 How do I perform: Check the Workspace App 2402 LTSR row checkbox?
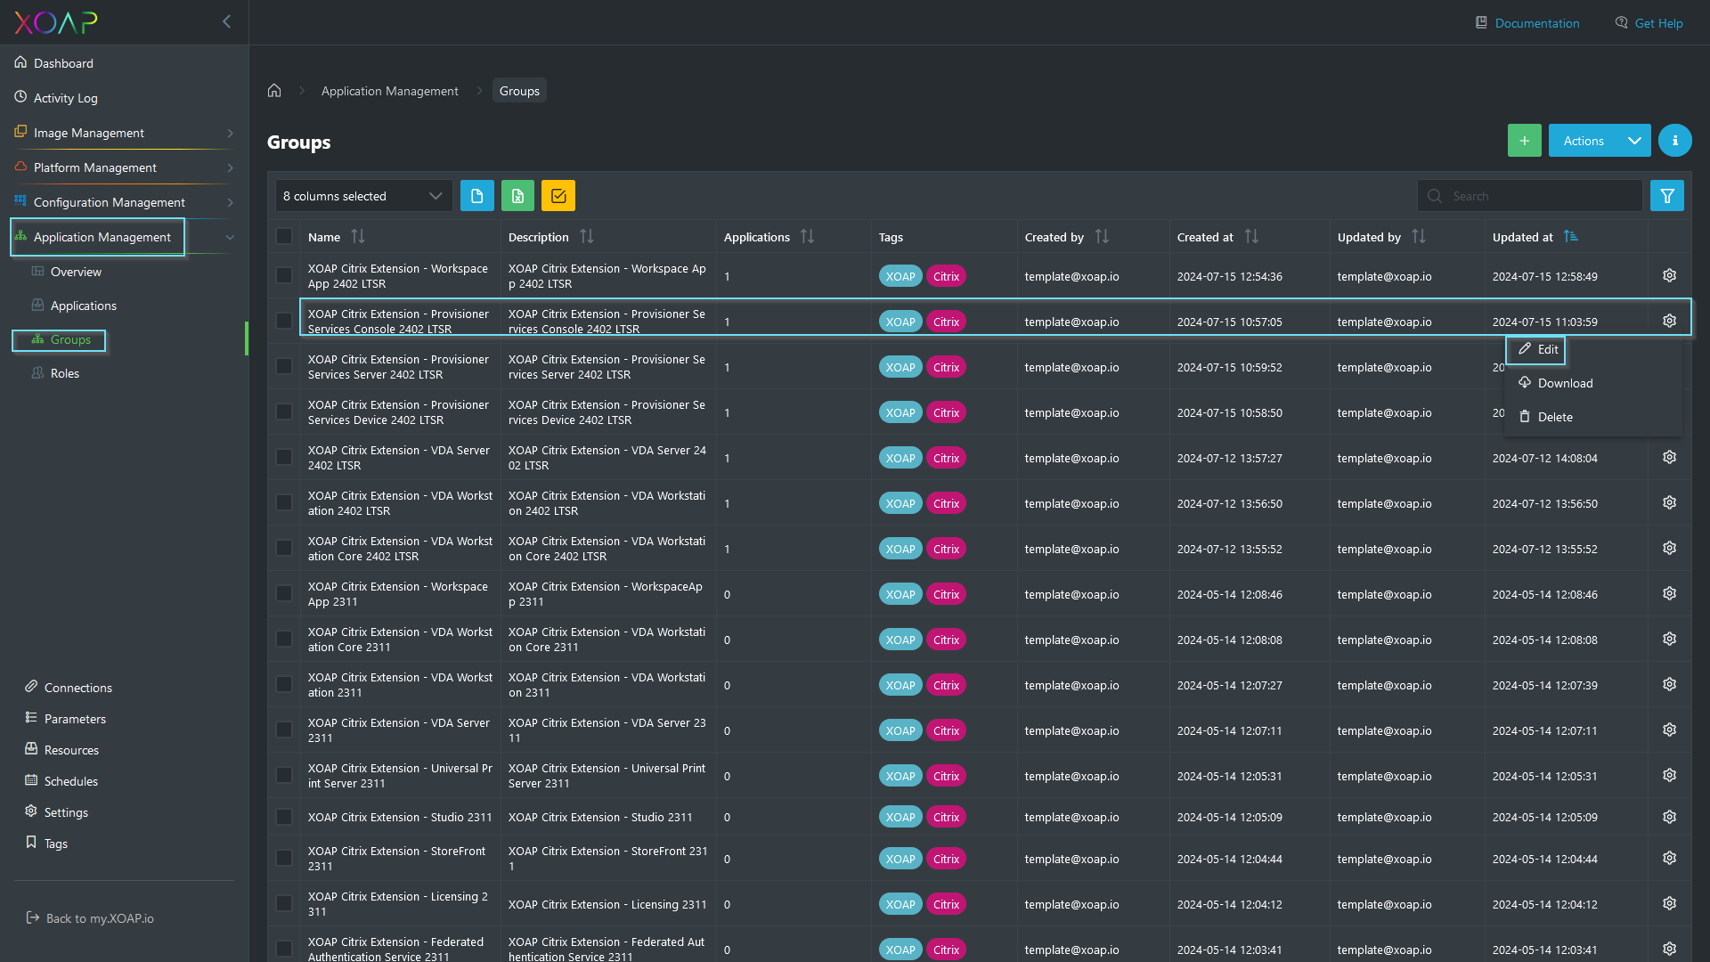284,275
